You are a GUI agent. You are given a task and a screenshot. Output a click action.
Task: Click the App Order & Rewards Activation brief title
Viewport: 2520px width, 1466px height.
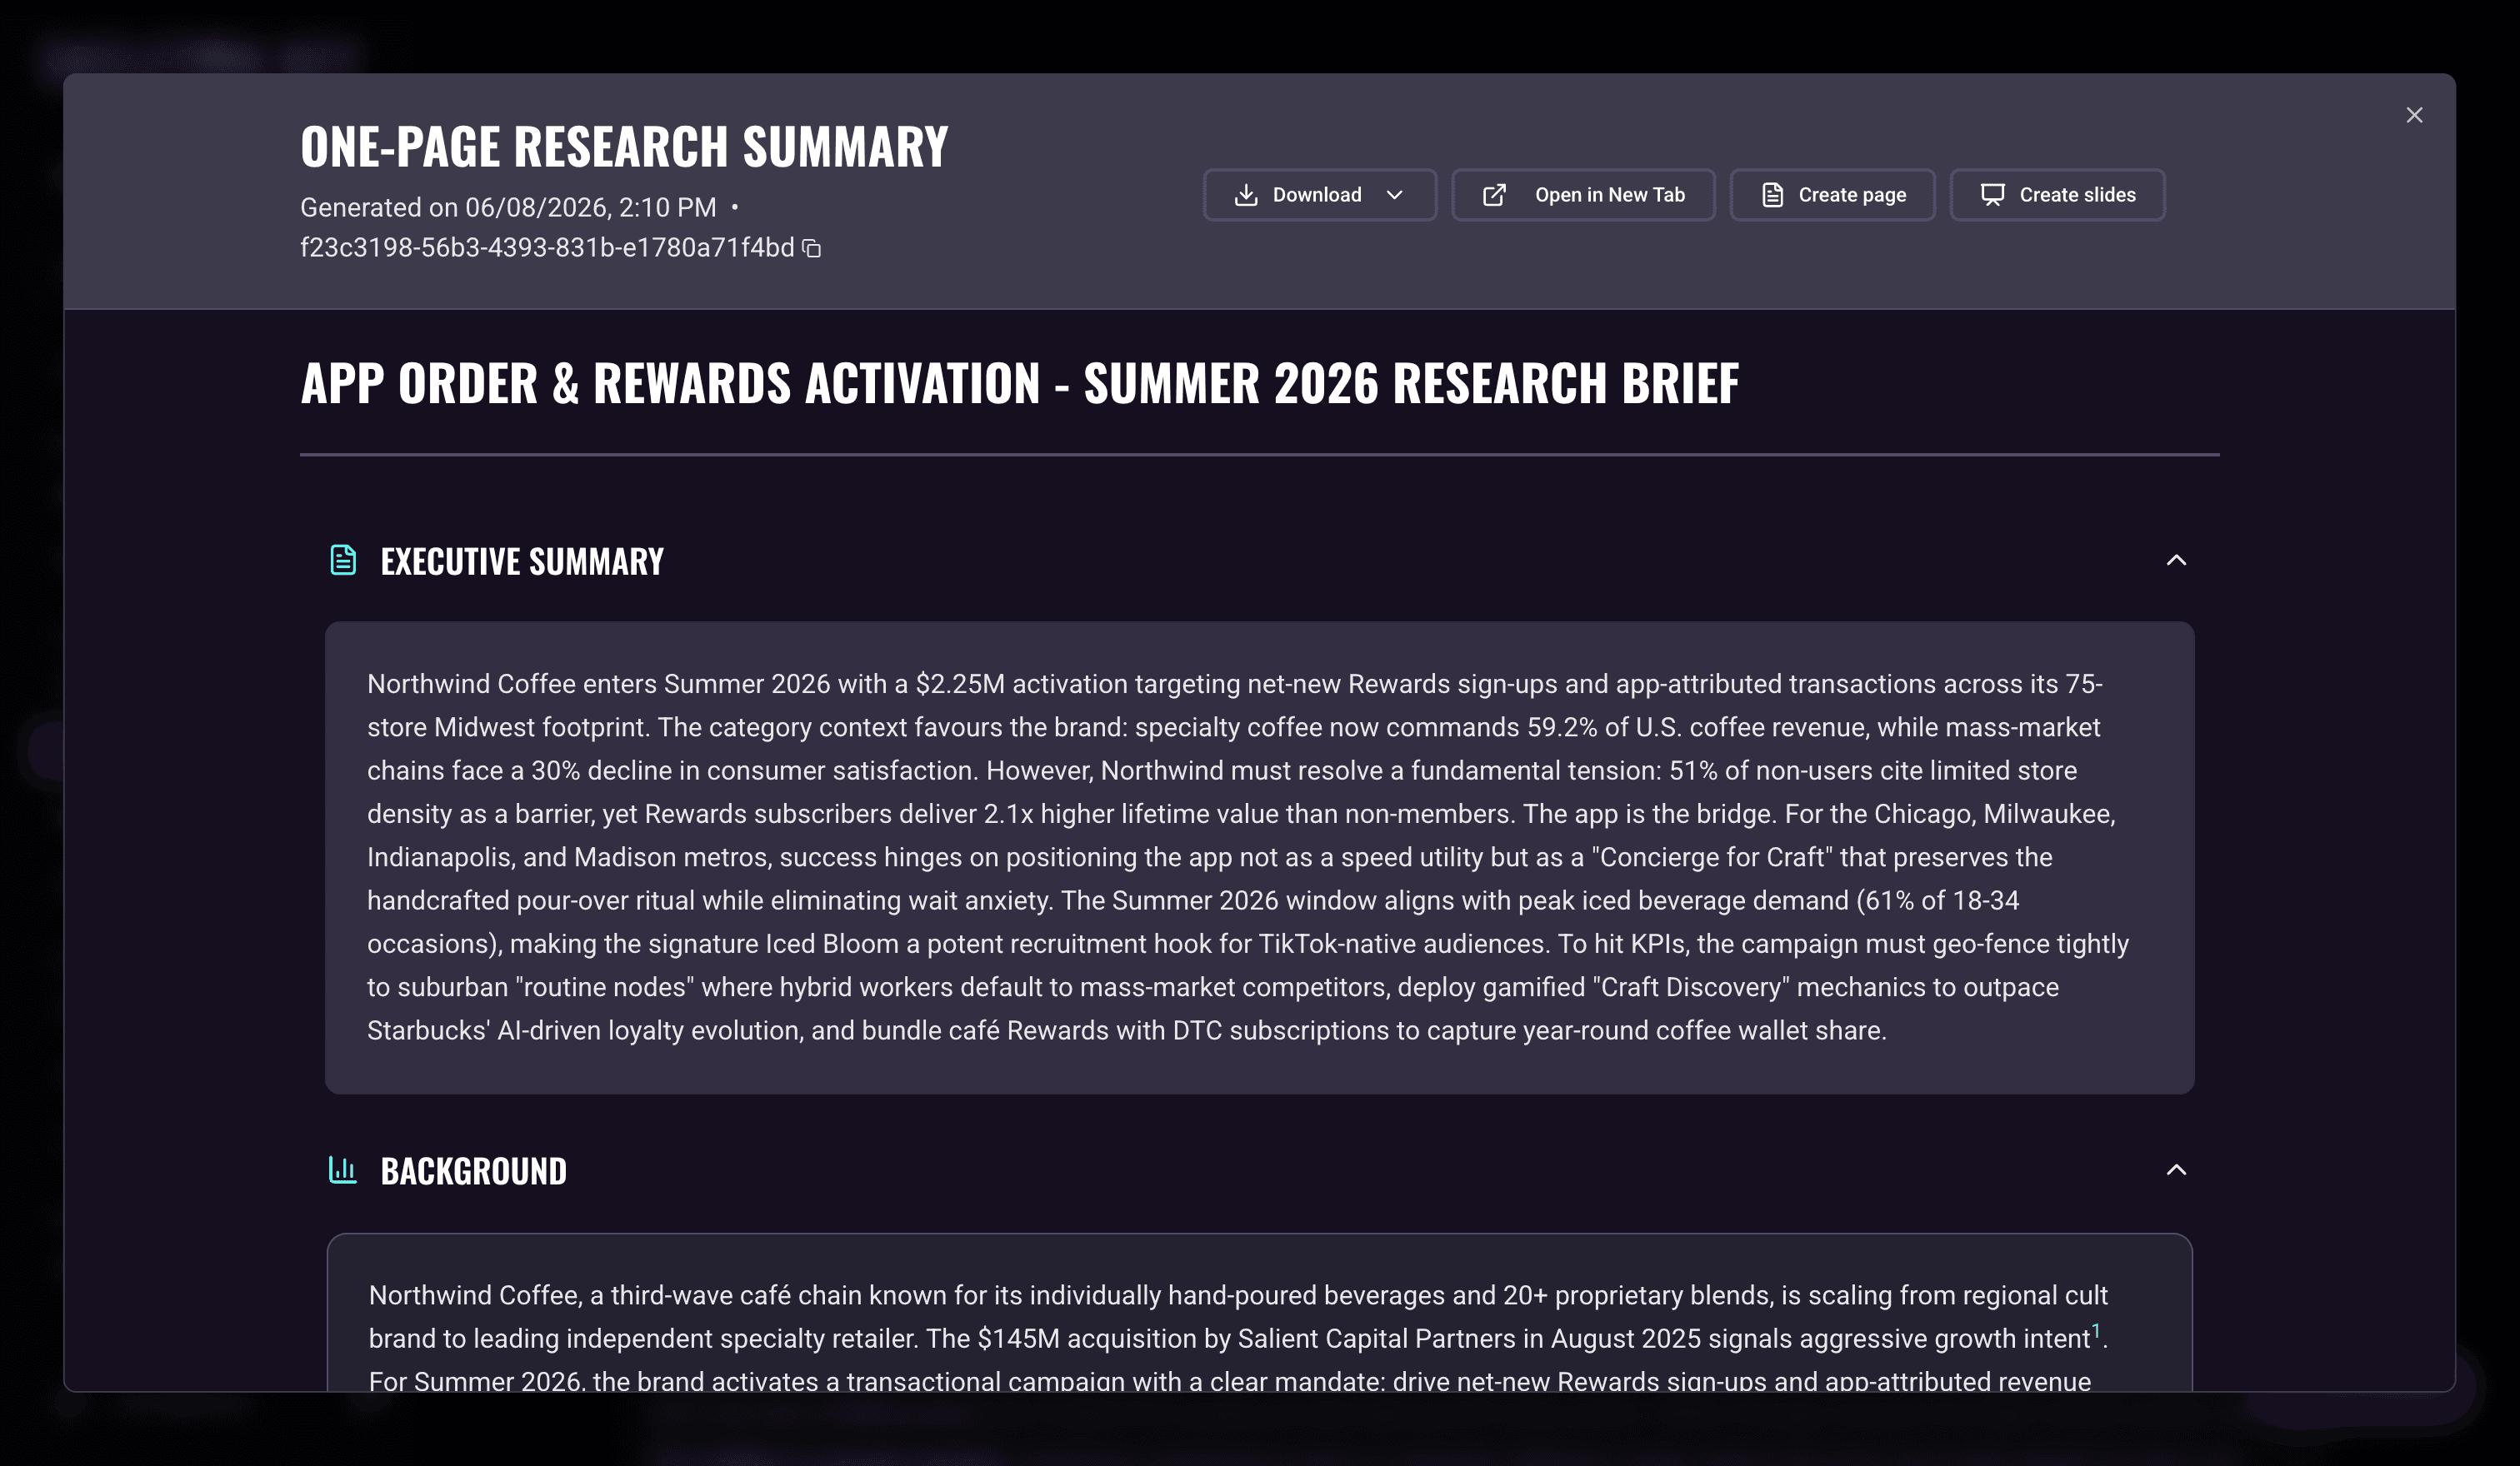pyautogui.click(x=1020, y=384)
